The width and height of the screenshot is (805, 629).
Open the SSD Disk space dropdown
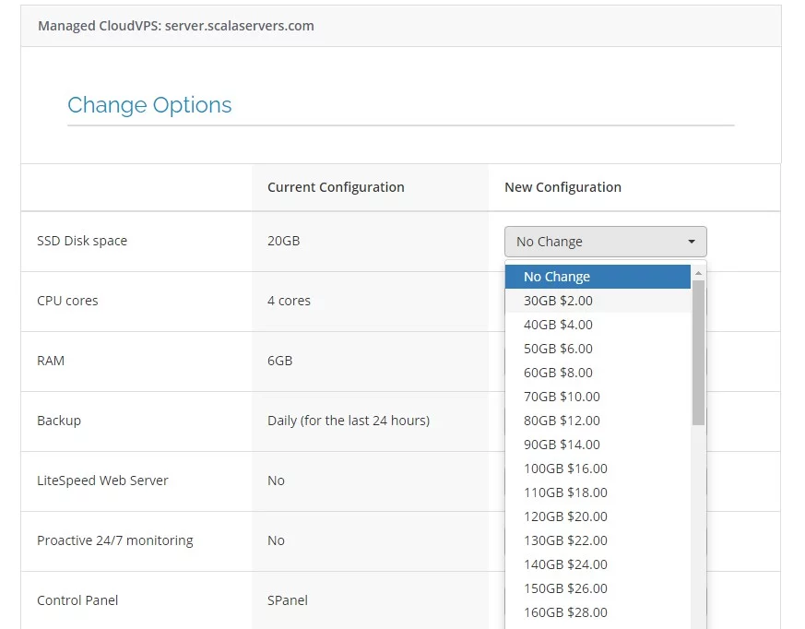(x=605, y=242)
